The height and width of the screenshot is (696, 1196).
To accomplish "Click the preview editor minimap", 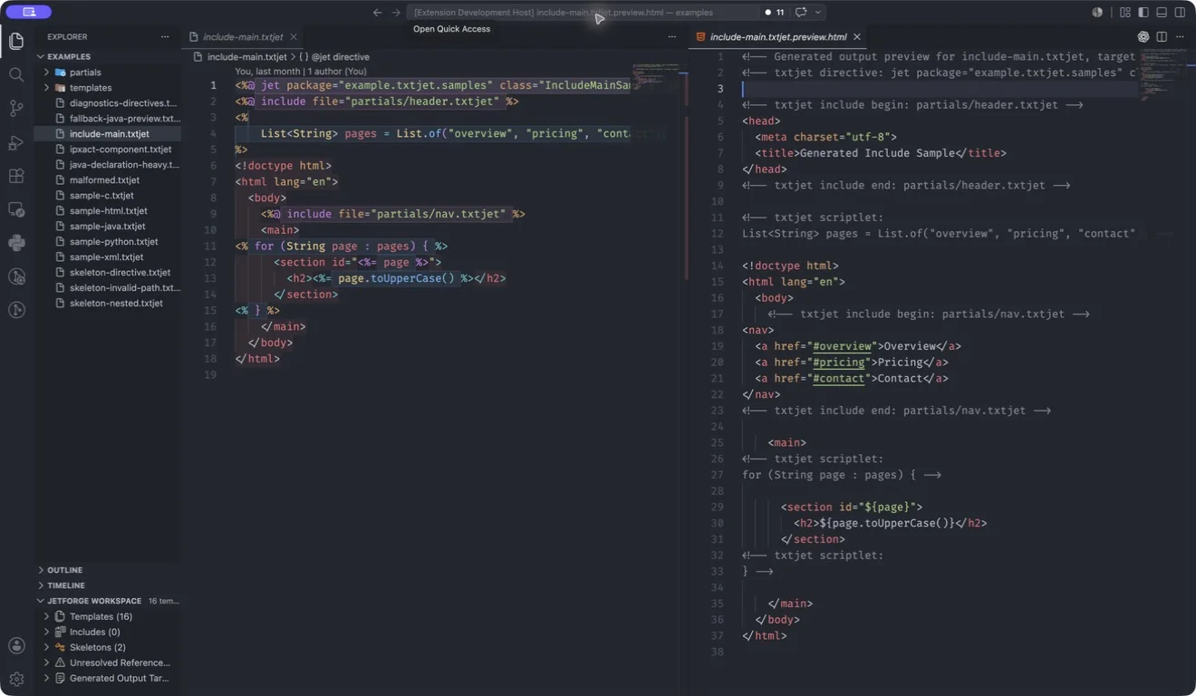I will point(1162,72).
